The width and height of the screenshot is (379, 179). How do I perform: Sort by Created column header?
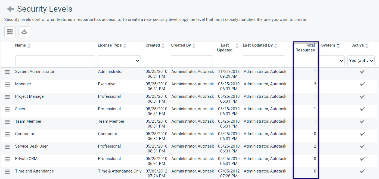pyautogui.click(x=155, y=45)
